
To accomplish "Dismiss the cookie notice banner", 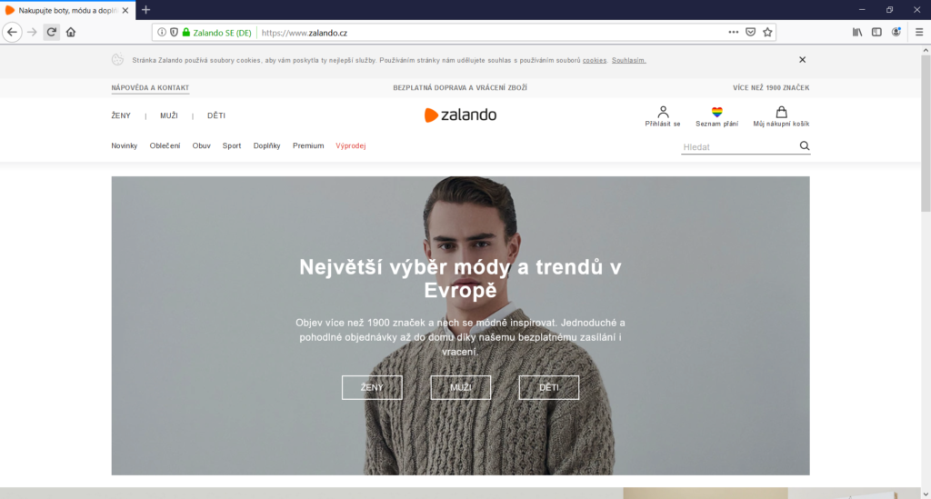I will click(x=802, y=60).
